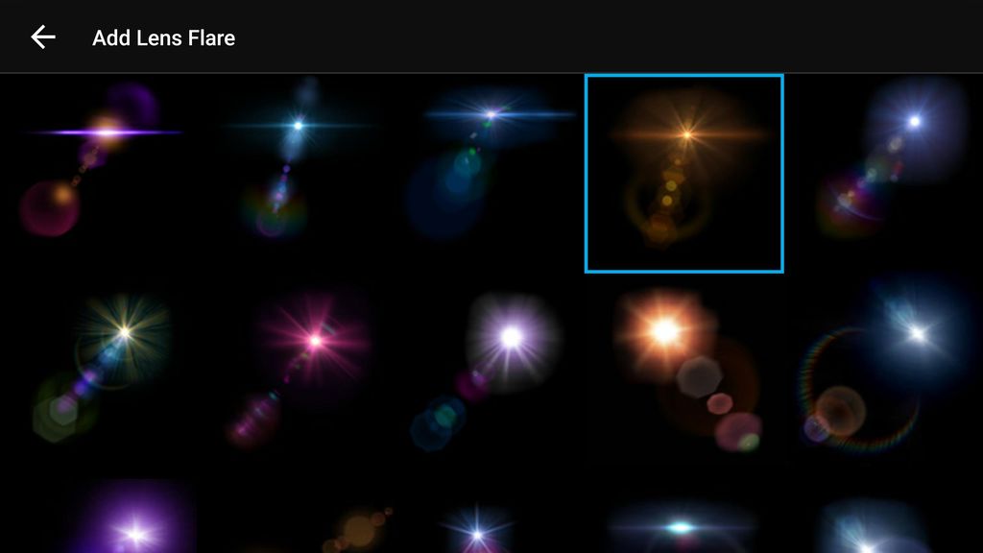Pick the blue anamorphic streak flare with green orbs
Image resolution: width=983 pixels, height=553 pixels.
[491, 174]
